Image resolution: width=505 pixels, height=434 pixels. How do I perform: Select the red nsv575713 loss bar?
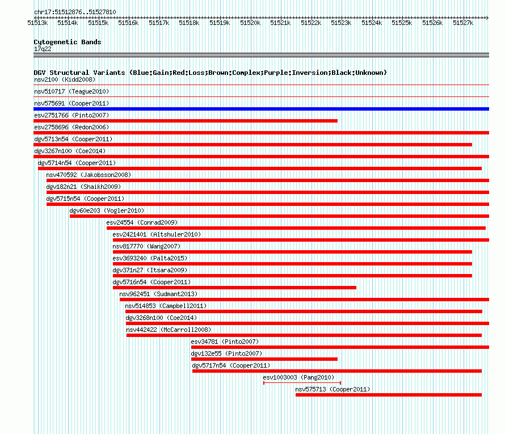pyautogui.click(x=389, y=395)
